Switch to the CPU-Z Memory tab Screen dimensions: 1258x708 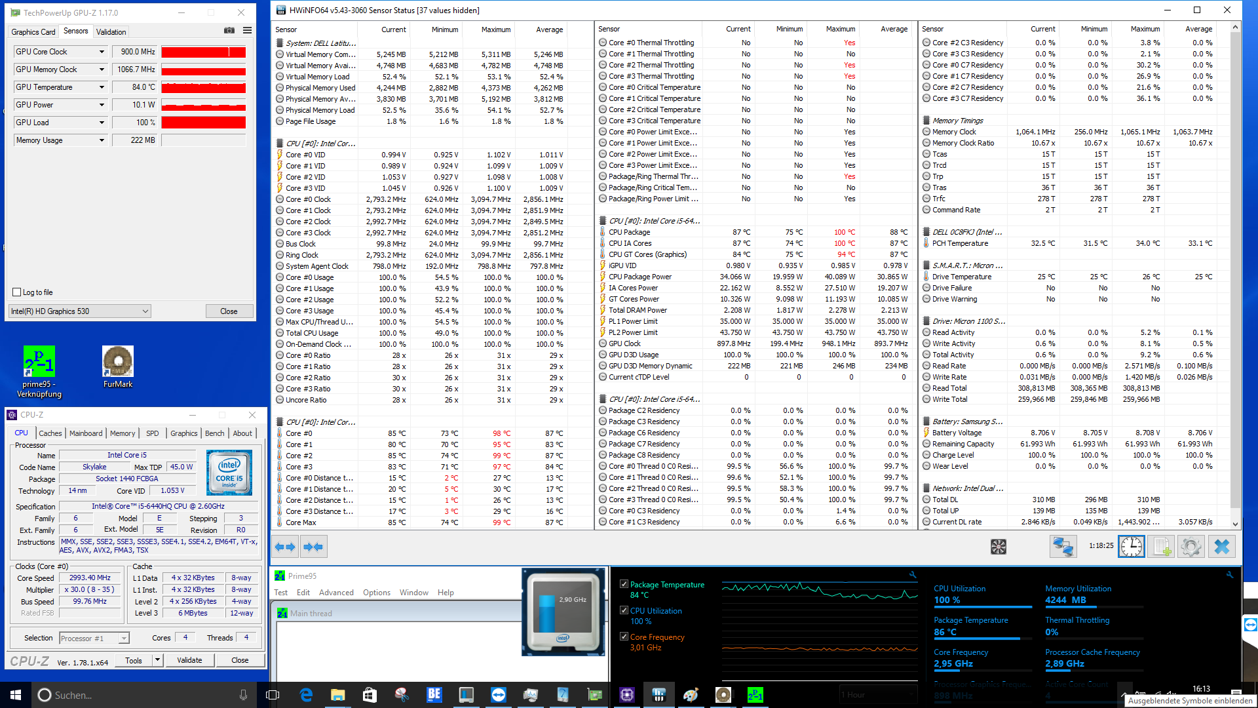click(x=123, y=433)
